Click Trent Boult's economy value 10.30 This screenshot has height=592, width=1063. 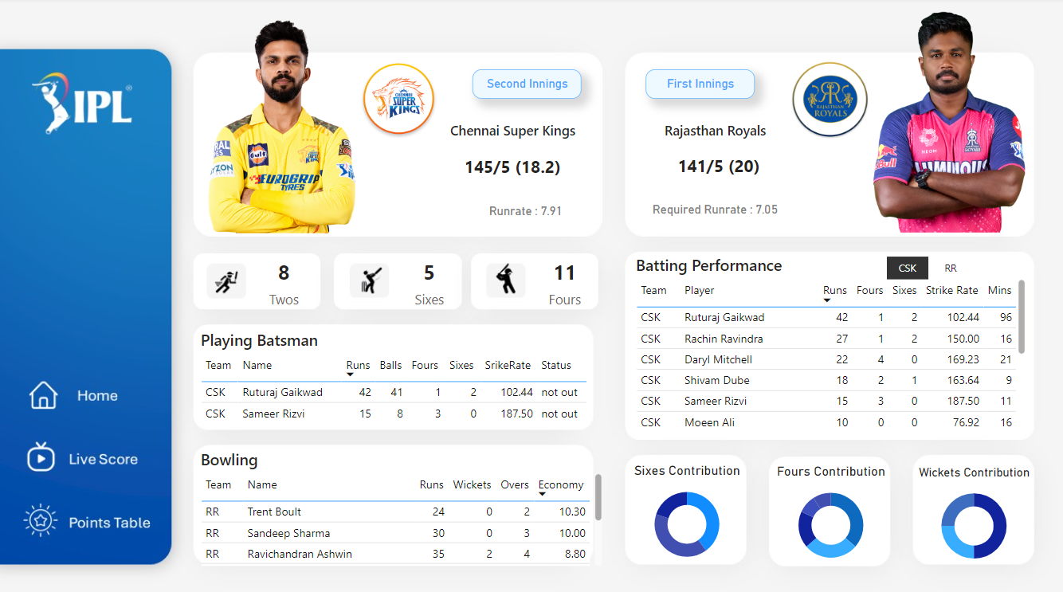click(573, 512)
